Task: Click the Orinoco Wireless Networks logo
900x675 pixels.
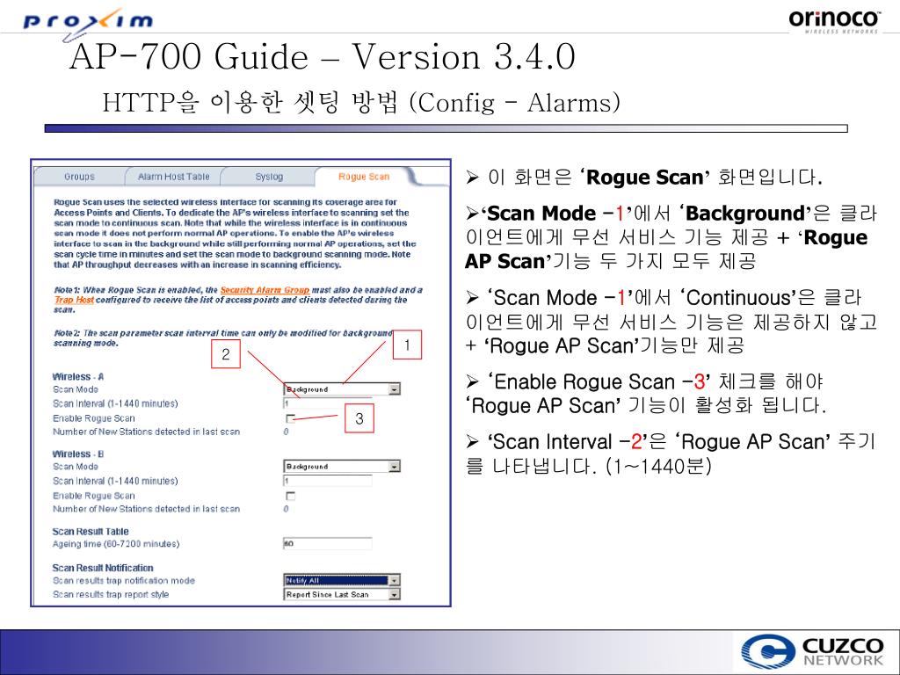Action: coord(834,21)
